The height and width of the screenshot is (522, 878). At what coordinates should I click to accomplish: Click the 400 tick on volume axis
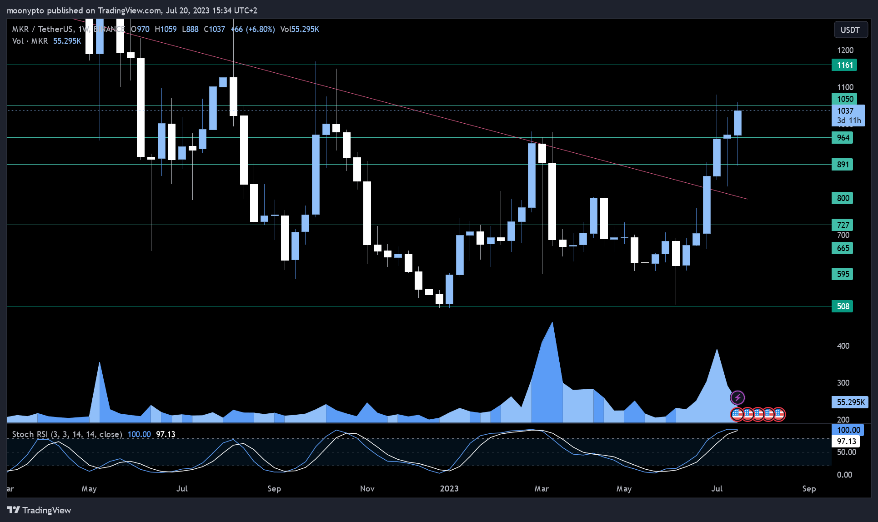tap(843, 346)
